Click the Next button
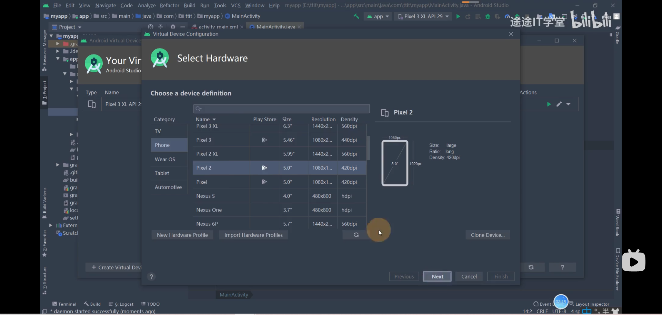The image size is (662, 315). coord(437,276)
